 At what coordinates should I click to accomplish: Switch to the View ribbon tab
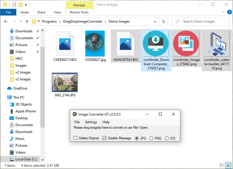(x=57, y=12)
